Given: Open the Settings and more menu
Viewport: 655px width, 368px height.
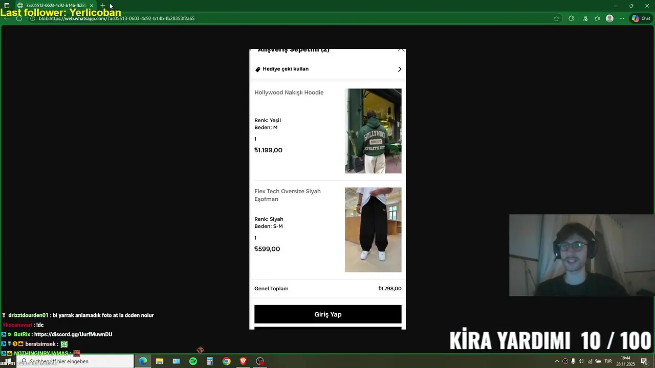Looking at the screenshot, I should pos(622,18).
